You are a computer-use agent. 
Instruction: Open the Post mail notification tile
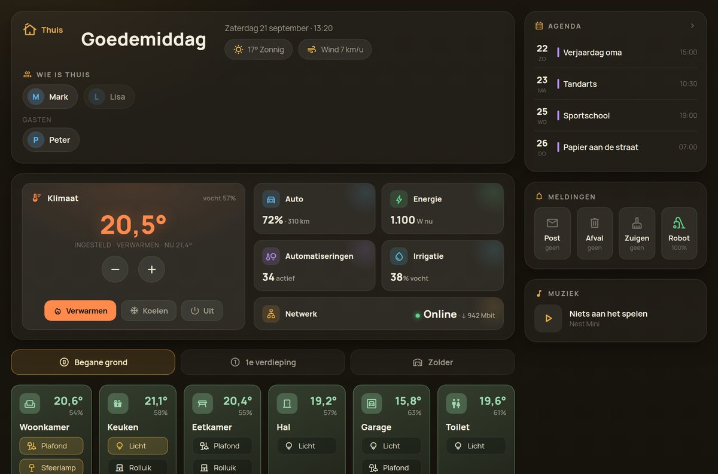[x=552, y=233]
